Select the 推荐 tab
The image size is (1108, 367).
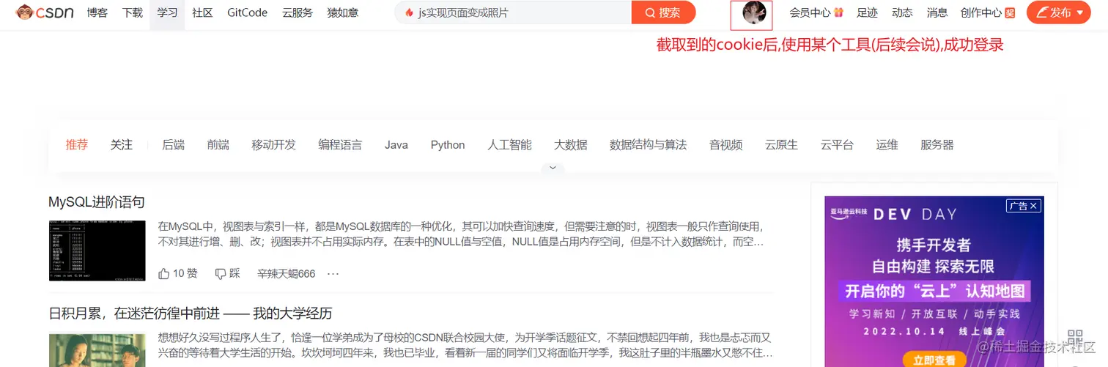77,145
